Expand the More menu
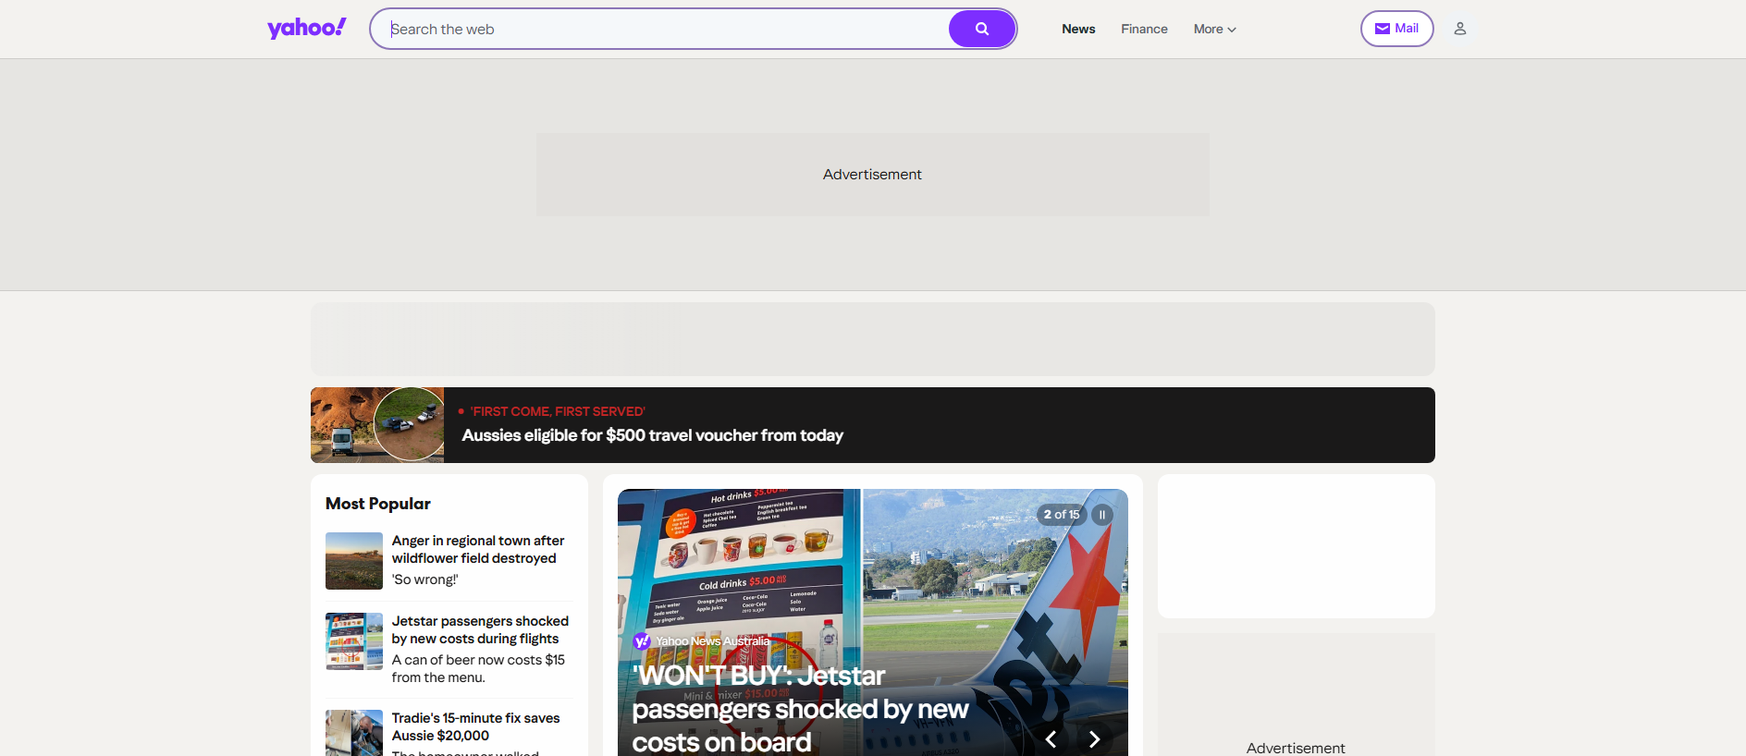 1214,29
